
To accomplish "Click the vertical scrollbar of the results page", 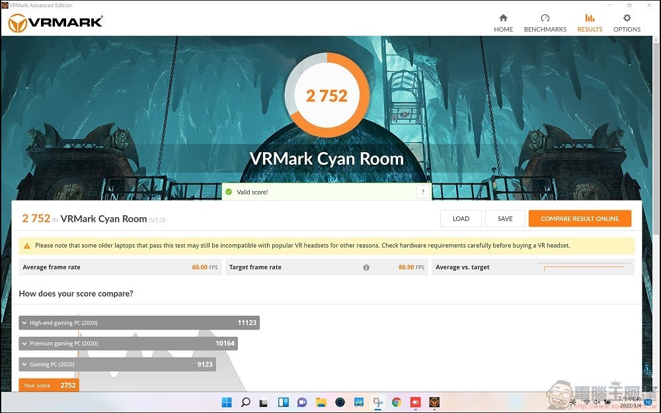I will [x=656, y=140].
